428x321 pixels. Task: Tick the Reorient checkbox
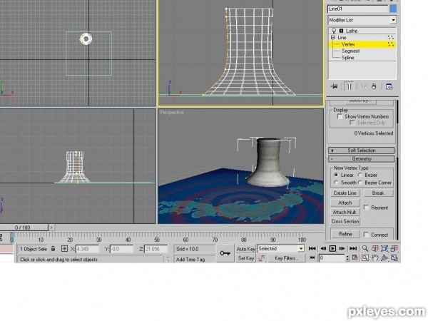(367, 208)
